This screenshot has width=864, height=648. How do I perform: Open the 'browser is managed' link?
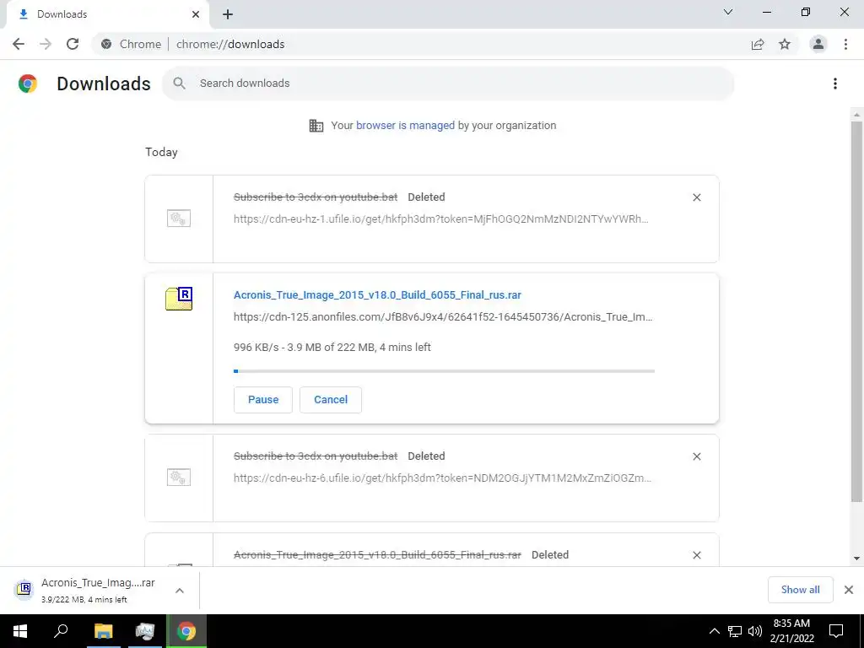406,126
